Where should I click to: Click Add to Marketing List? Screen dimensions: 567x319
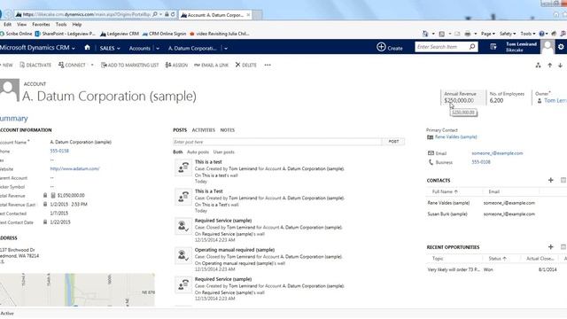[x=130, y=65]
